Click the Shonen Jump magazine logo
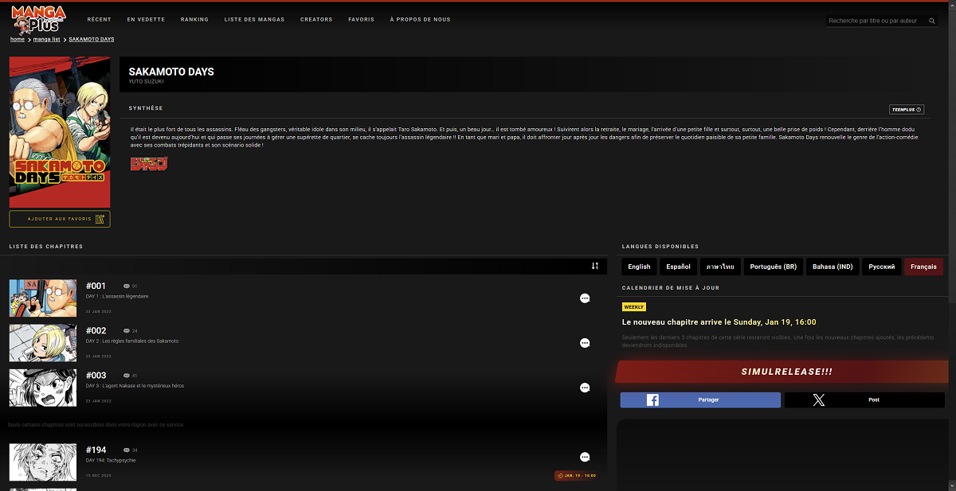Image resolution: width=956 pixels, height=491 pixels. coord(149,163)
